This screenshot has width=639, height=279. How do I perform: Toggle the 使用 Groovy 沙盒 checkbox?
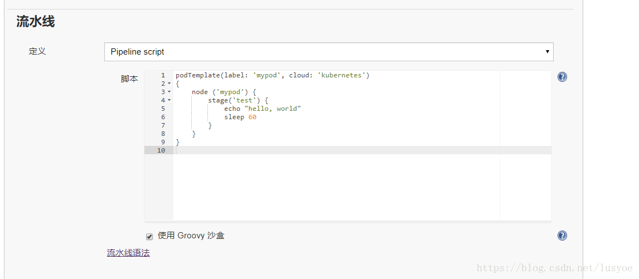tap(149, 236)
